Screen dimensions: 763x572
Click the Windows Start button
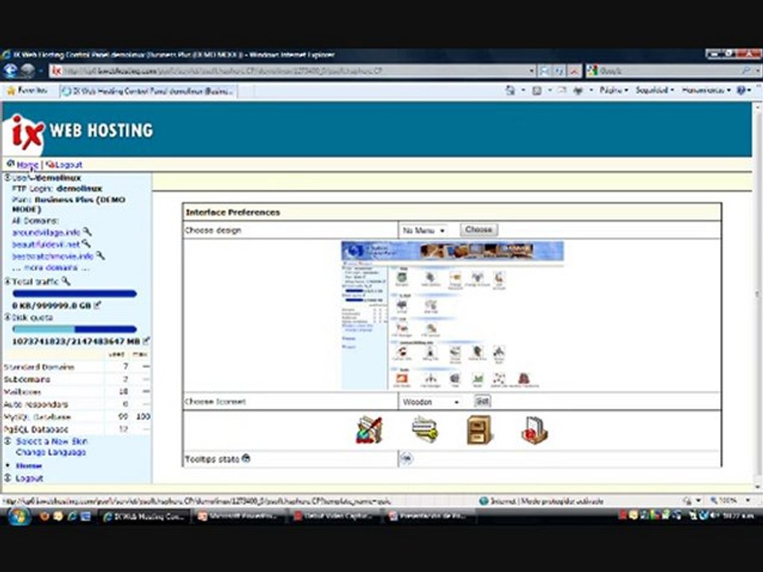click(18, 516)
